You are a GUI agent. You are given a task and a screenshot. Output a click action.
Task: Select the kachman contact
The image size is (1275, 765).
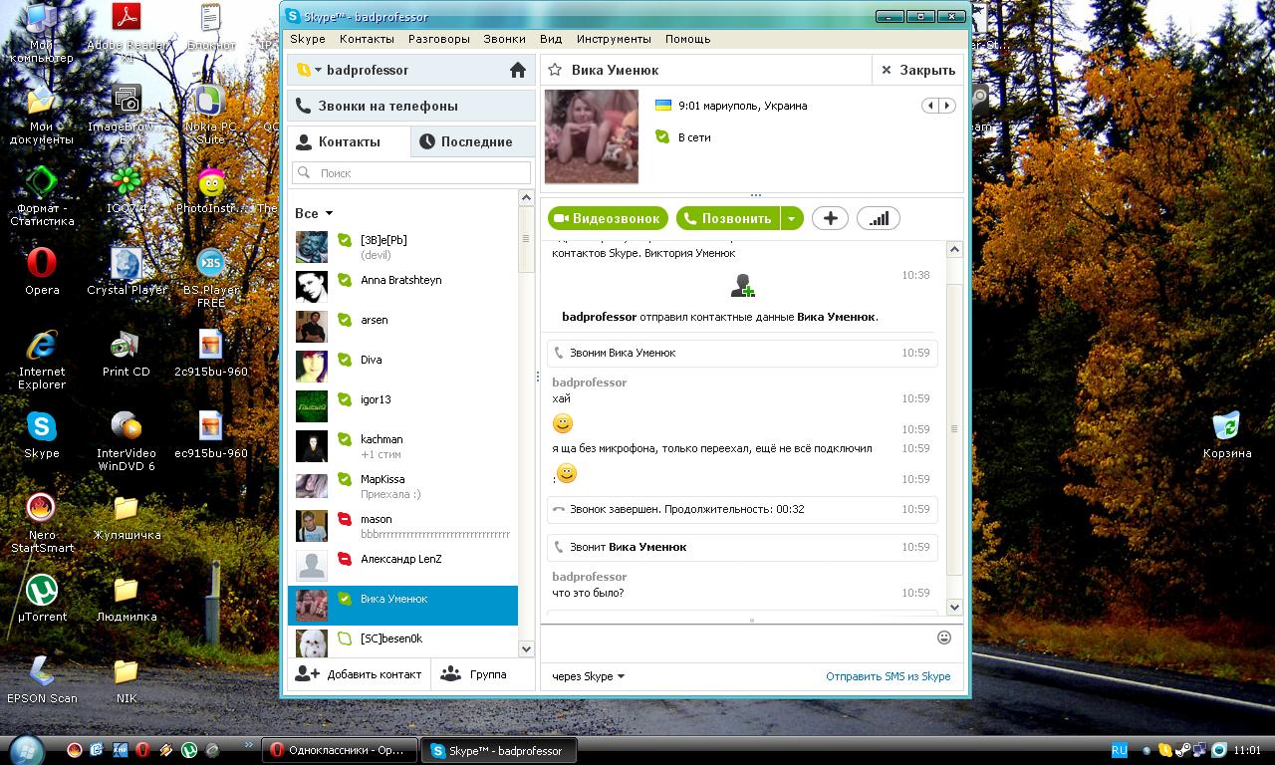click(402, 446)
